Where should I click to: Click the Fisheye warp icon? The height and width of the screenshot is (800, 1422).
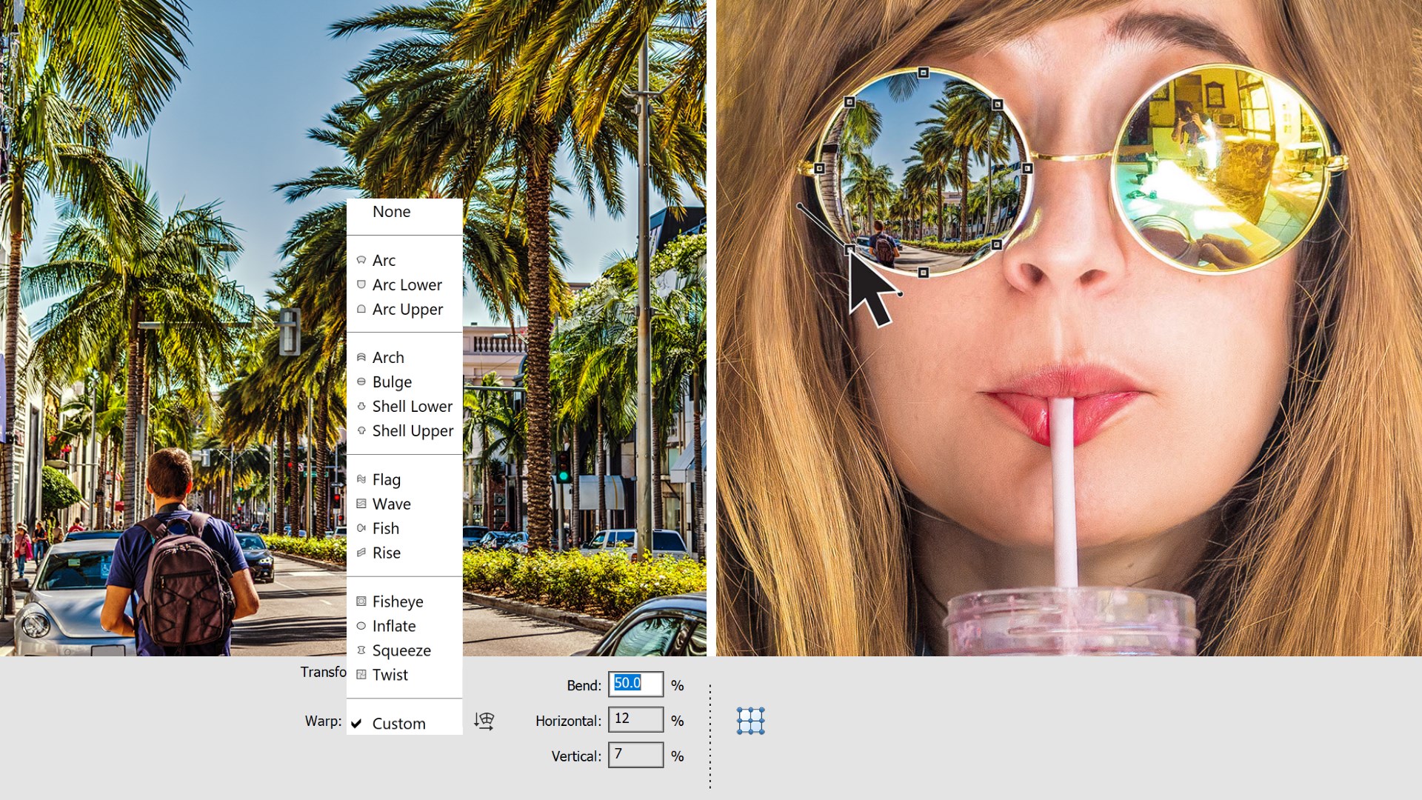tap(361, 601)
